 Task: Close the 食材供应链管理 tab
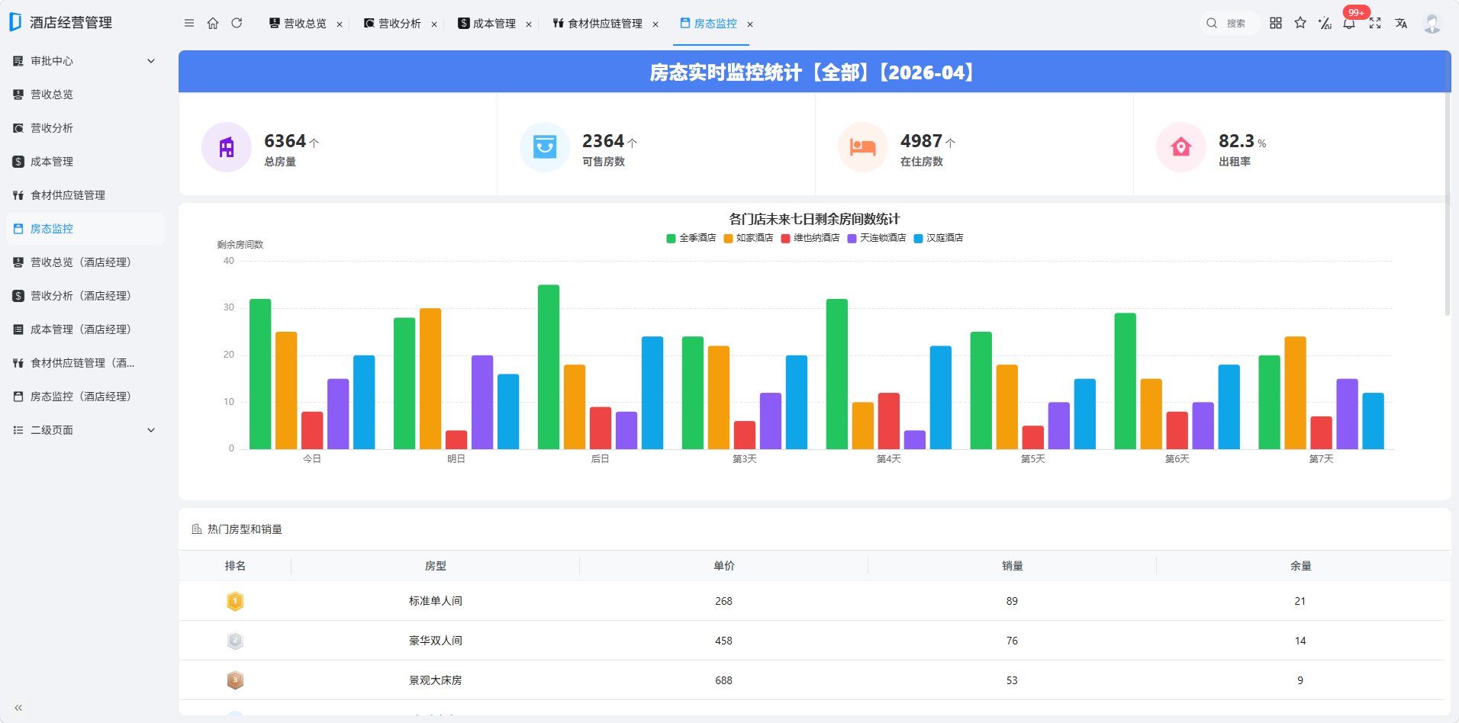(655, 24)
